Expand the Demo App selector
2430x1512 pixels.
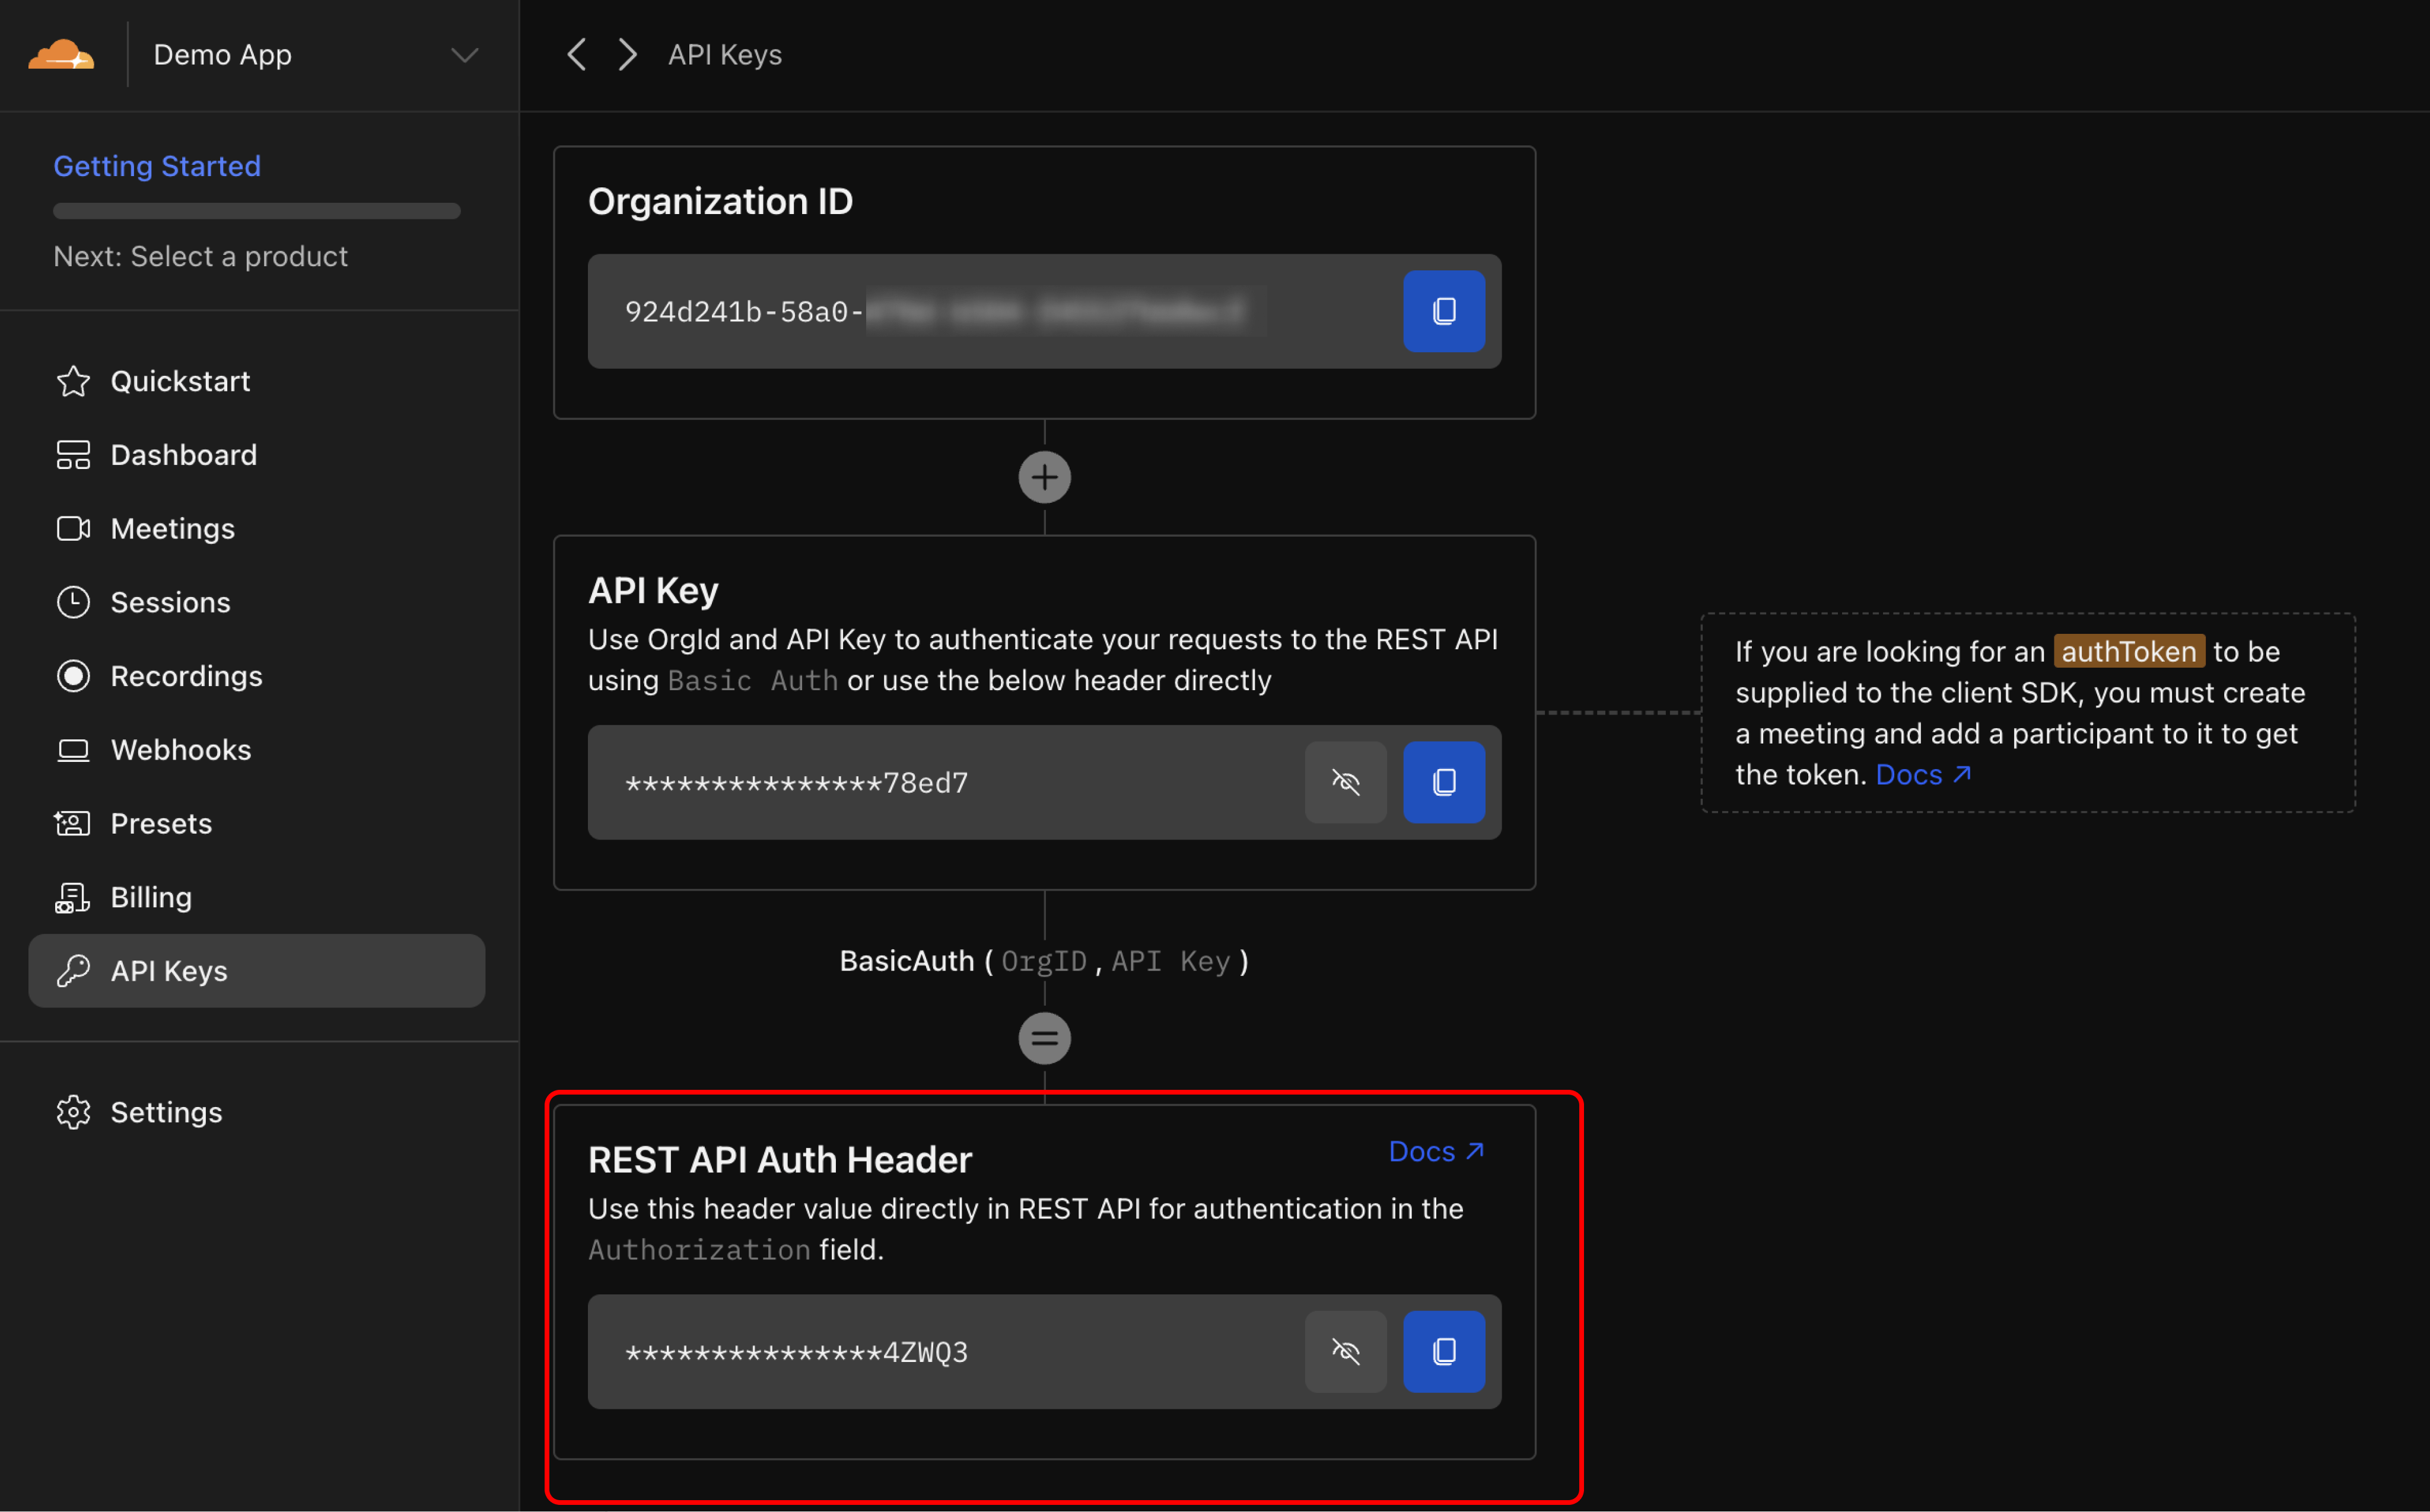click(x=463, y=55)
